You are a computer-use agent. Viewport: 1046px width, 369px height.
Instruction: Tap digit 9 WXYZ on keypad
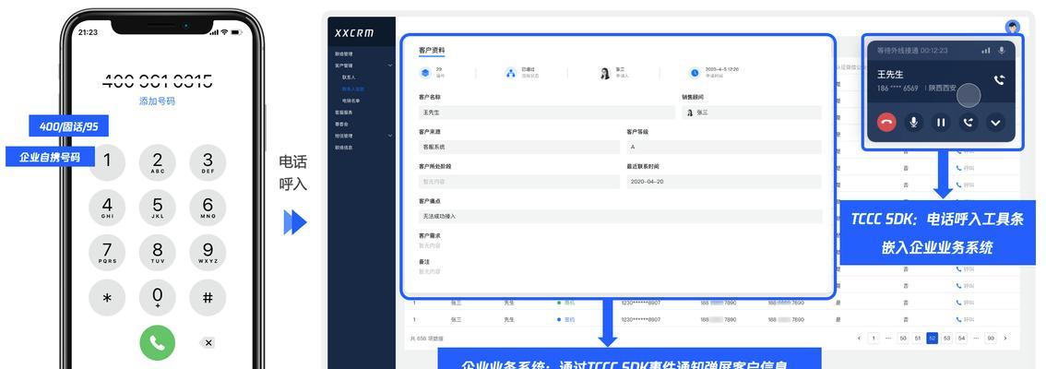coord(208,252)
